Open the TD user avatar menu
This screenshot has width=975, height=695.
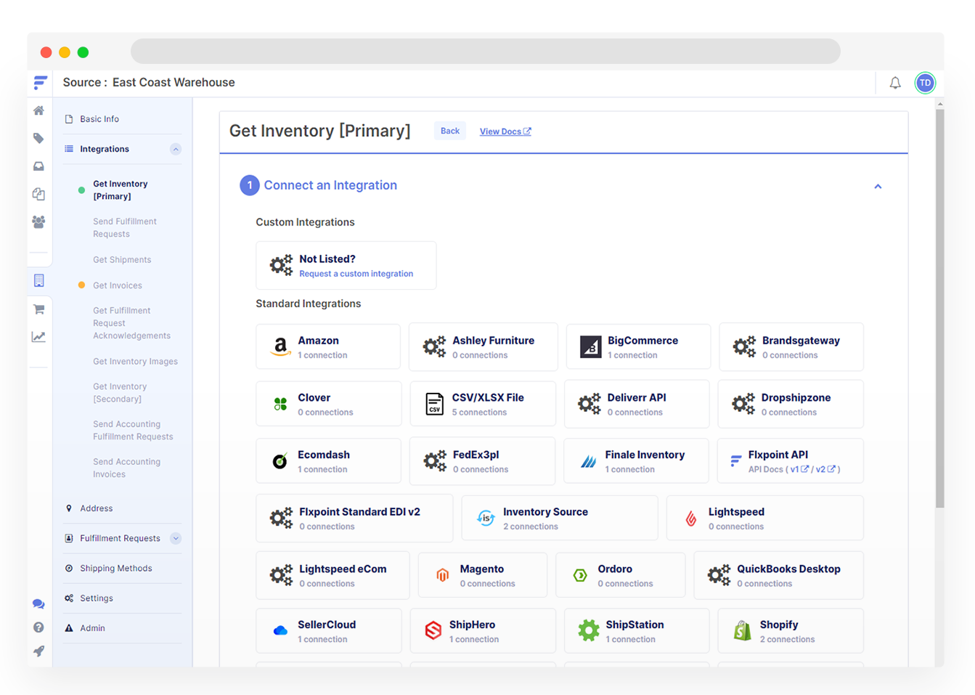(x=925, y=83)
